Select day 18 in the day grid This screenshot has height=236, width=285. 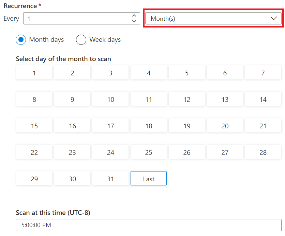coord(149,126)
